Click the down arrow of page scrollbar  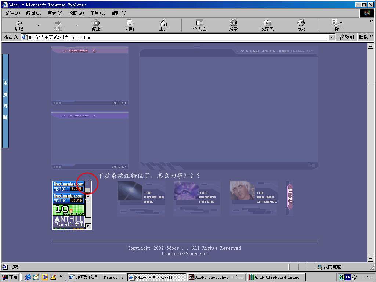pyautogui.click(x=370, y=259)
